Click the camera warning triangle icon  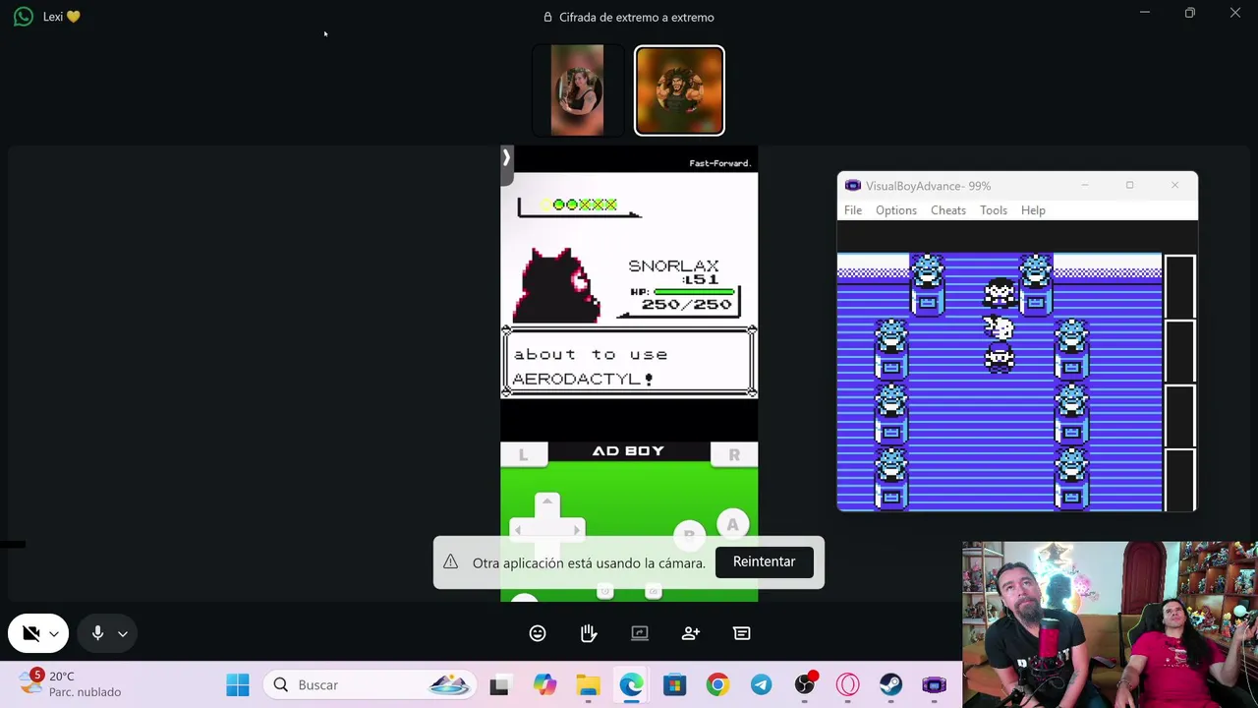[450, 561]
